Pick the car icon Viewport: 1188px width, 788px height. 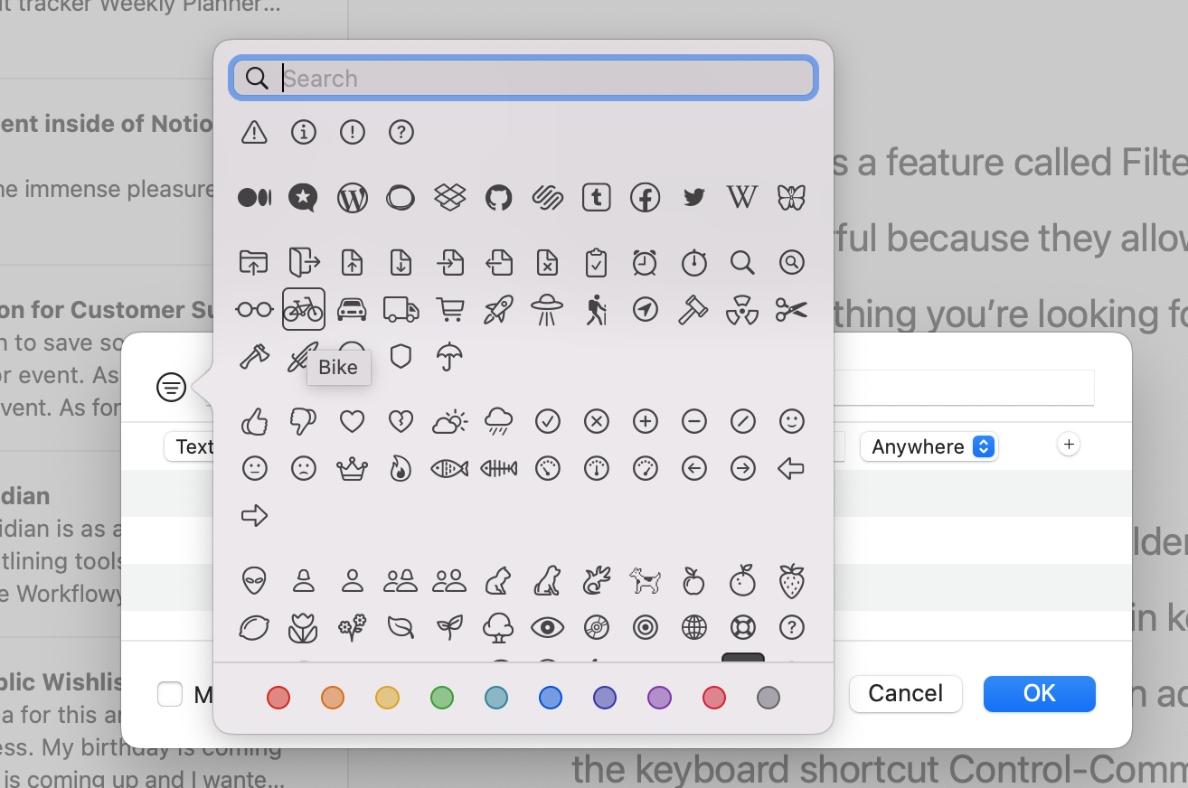click(x=353, y=310)
